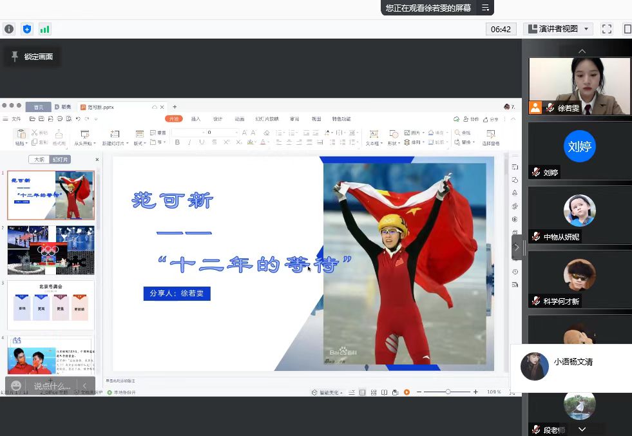632x436 pixels.
Task: Enter full screen mode
Action: [606, 29]
